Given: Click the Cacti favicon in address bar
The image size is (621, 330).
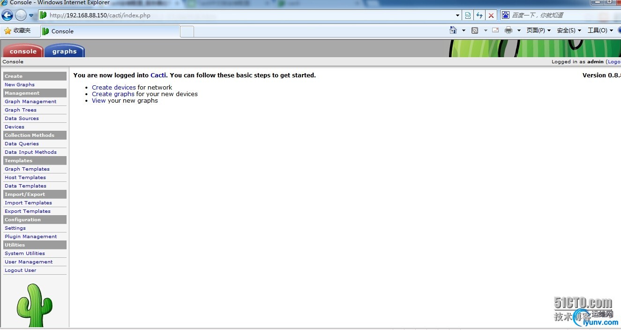Looking at the screenshot, I should click(x=43, y=15).
